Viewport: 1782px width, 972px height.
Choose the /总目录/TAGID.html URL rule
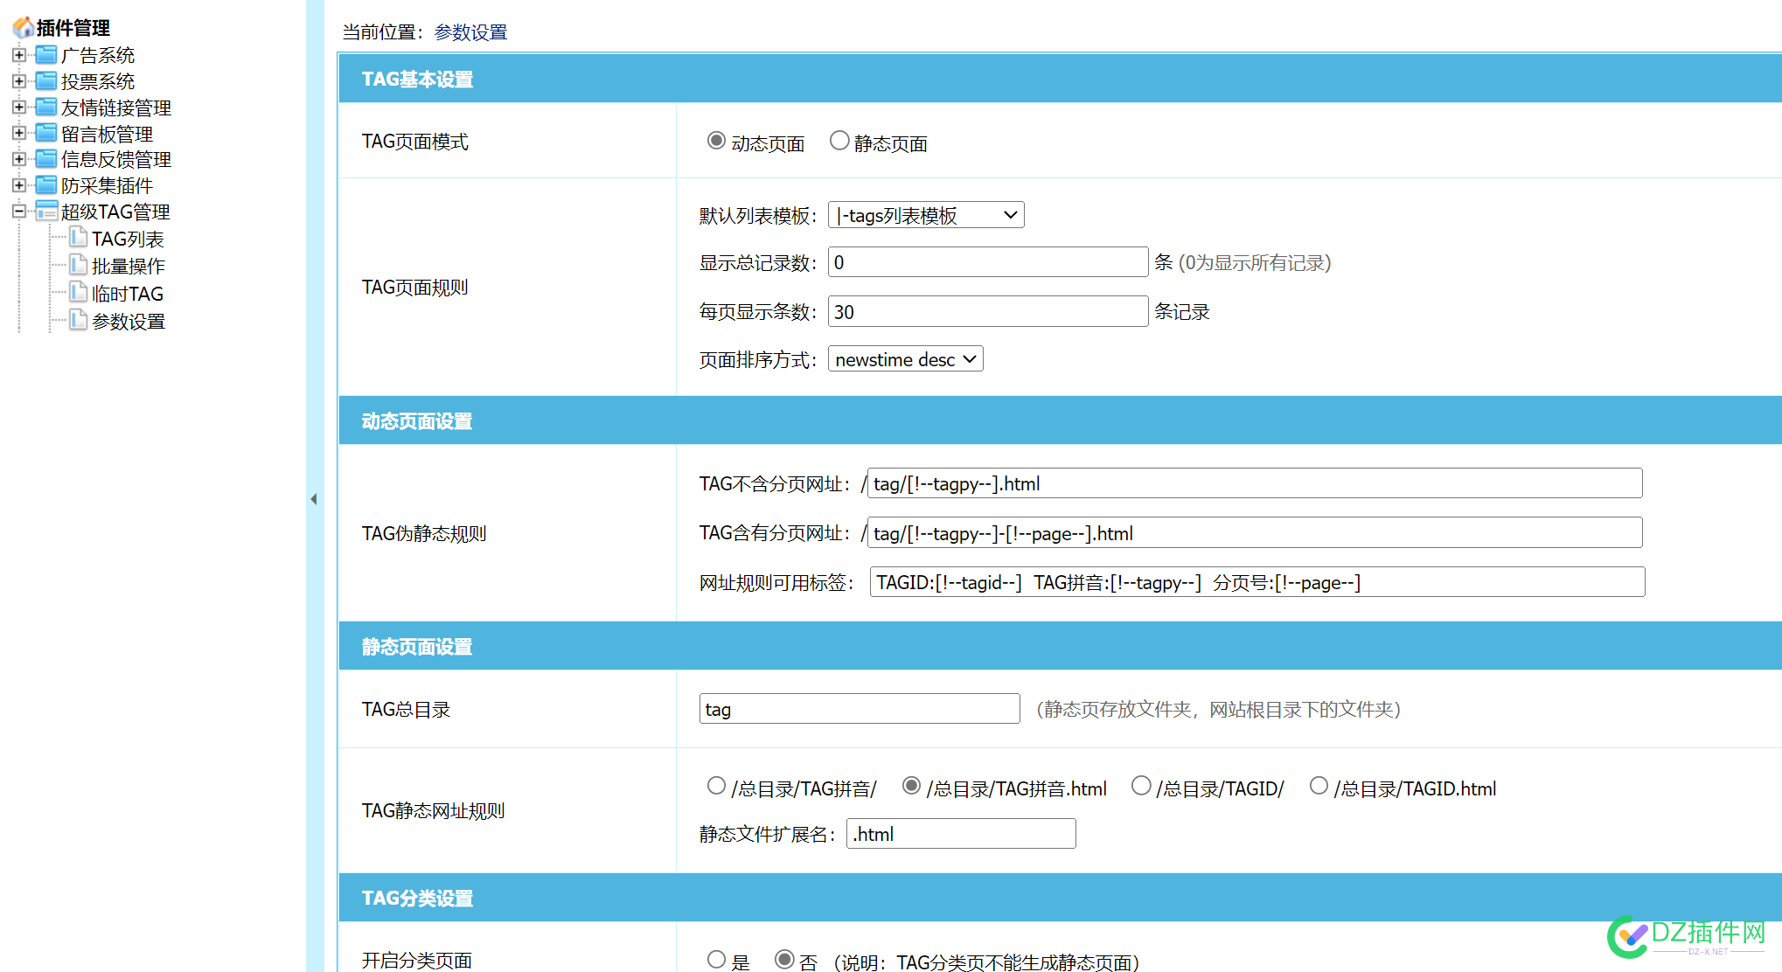click(1319, 786)
